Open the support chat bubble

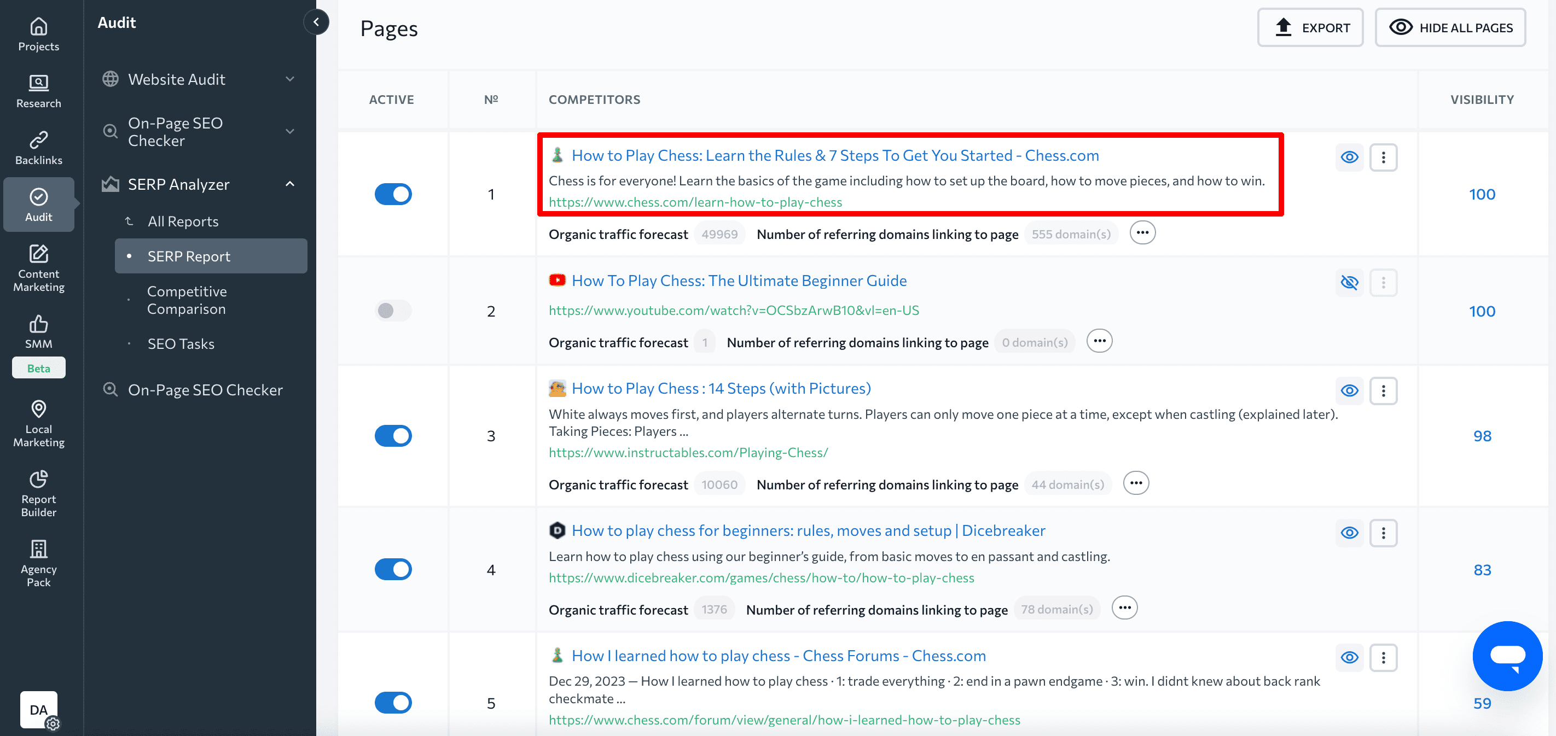click(1507, 656)
